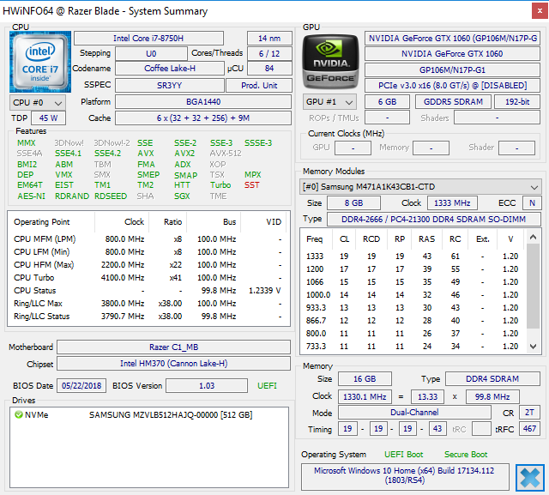Click the RDSEED feature label
Image resolution: width=549 pixels, height=495 pixels.
(x=111, y=196)
